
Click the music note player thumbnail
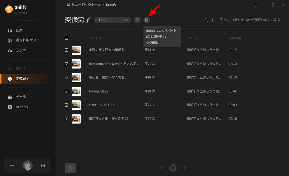pos(70,168)
